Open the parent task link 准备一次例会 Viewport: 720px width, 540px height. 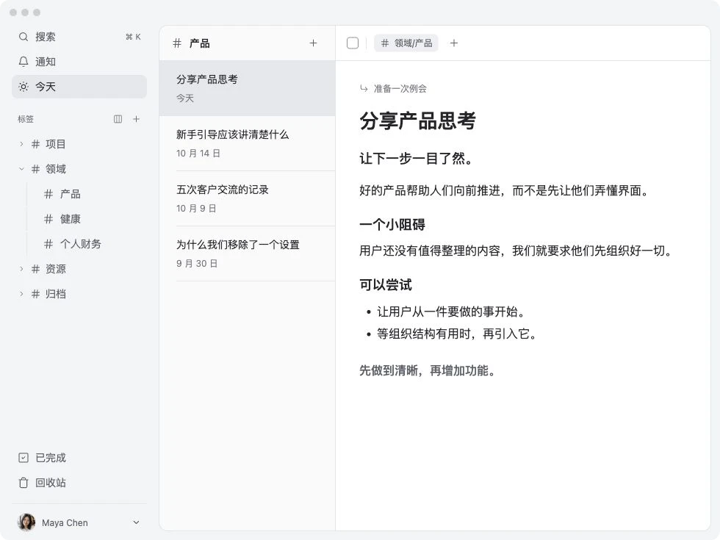400,88
